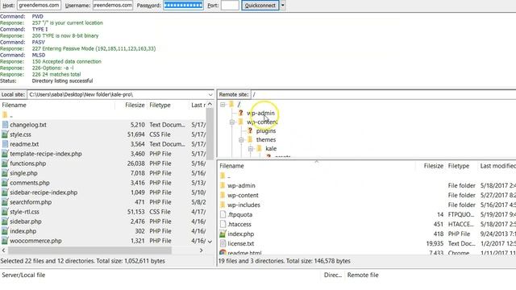Select plugins folder in remote tree
This screenshot has height=290, width=516.
pos(266,130)
